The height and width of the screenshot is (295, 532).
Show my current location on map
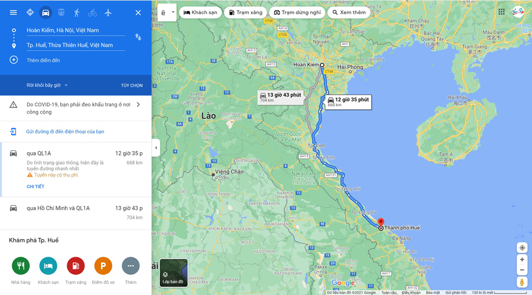[x=522, y=248]
